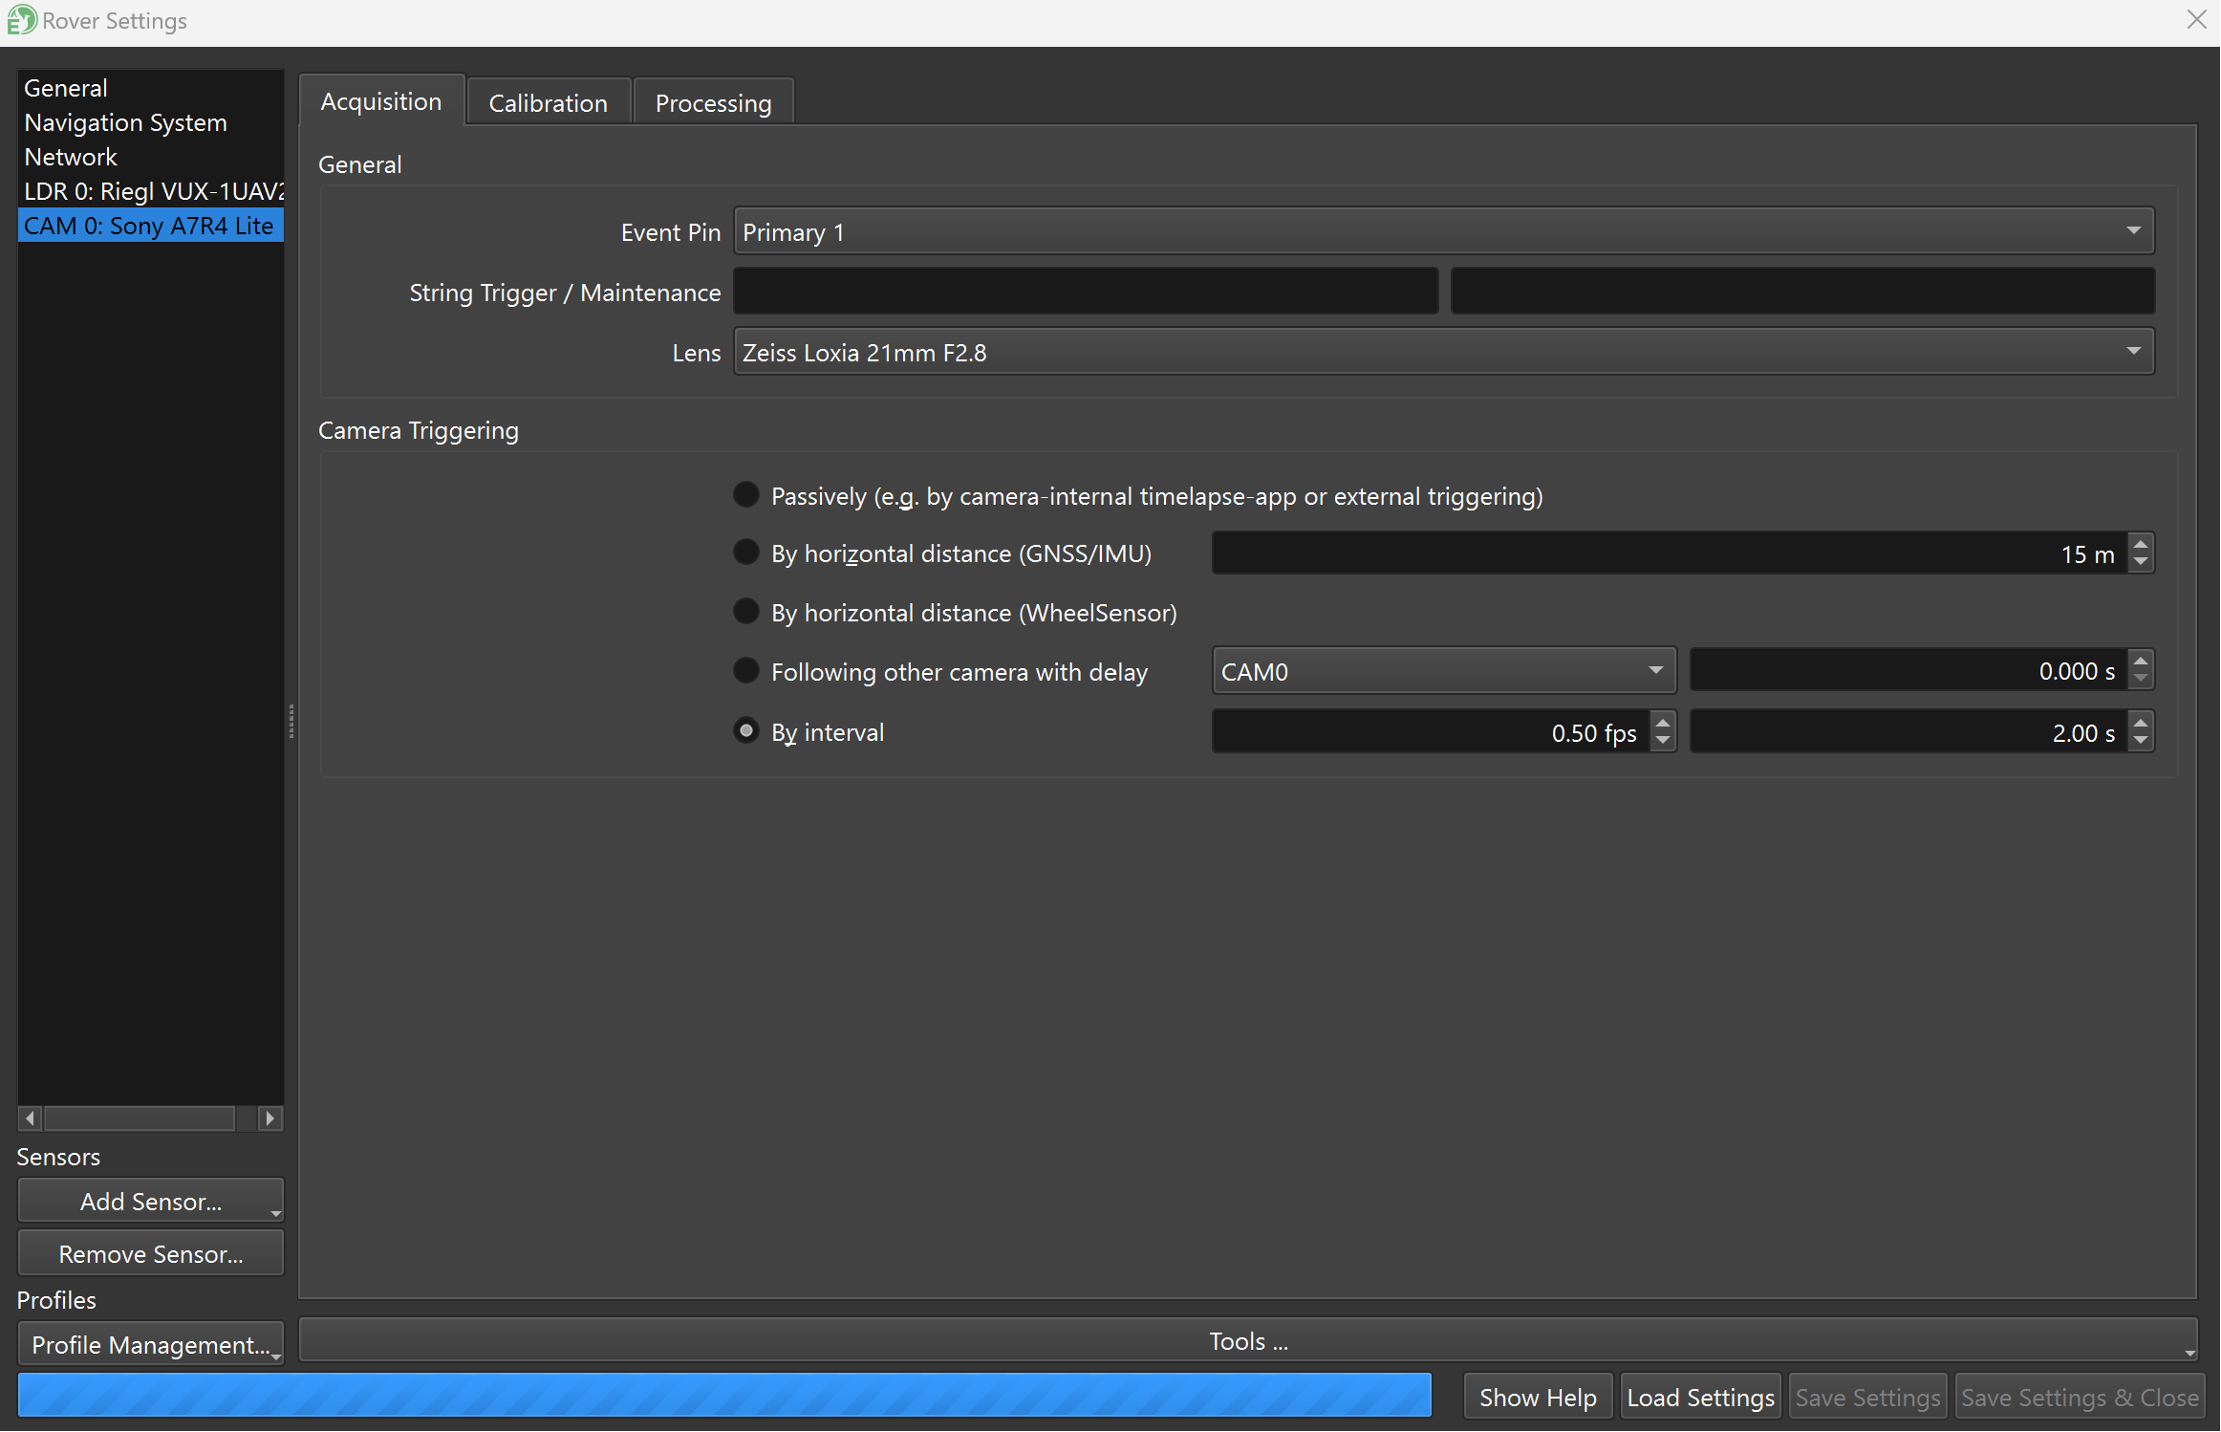The width and height of the screenshot is (2221, 1432).
Task: Increase horizontal distance value with up arrow
Action: tap(2141, 544)
